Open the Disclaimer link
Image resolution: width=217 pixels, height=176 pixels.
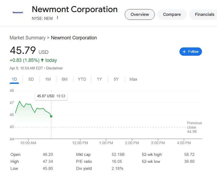point(54,68)
